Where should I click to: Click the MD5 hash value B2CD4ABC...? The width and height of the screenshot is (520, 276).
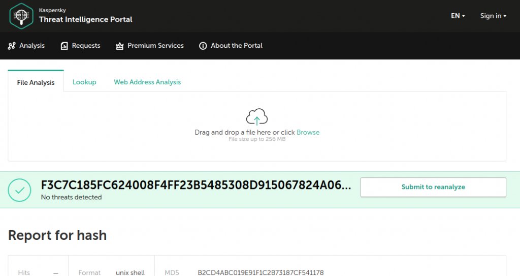(261, 272)
